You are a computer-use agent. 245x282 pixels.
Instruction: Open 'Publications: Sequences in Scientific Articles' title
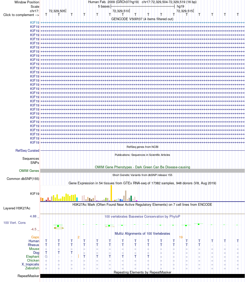(142, 155)
